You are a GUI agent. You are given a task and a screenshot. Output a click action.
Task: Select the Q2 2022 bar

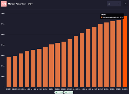pyautogui.click(x=64, y=64)
